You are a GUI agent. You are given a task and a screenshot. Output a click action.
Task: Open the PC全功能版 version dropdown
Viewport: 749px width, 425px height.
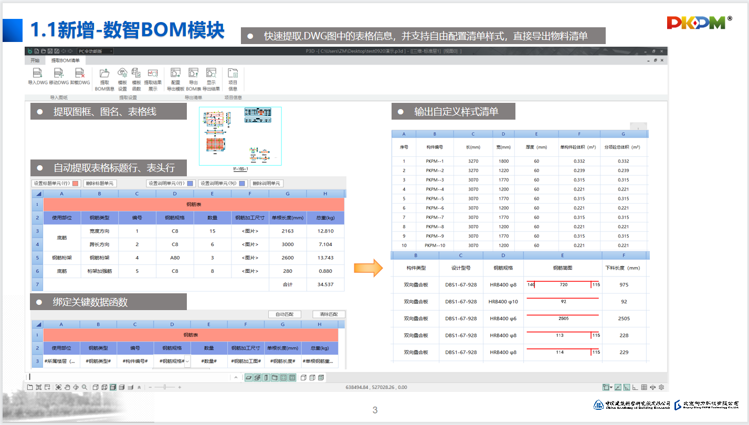[x=95, y=51]
